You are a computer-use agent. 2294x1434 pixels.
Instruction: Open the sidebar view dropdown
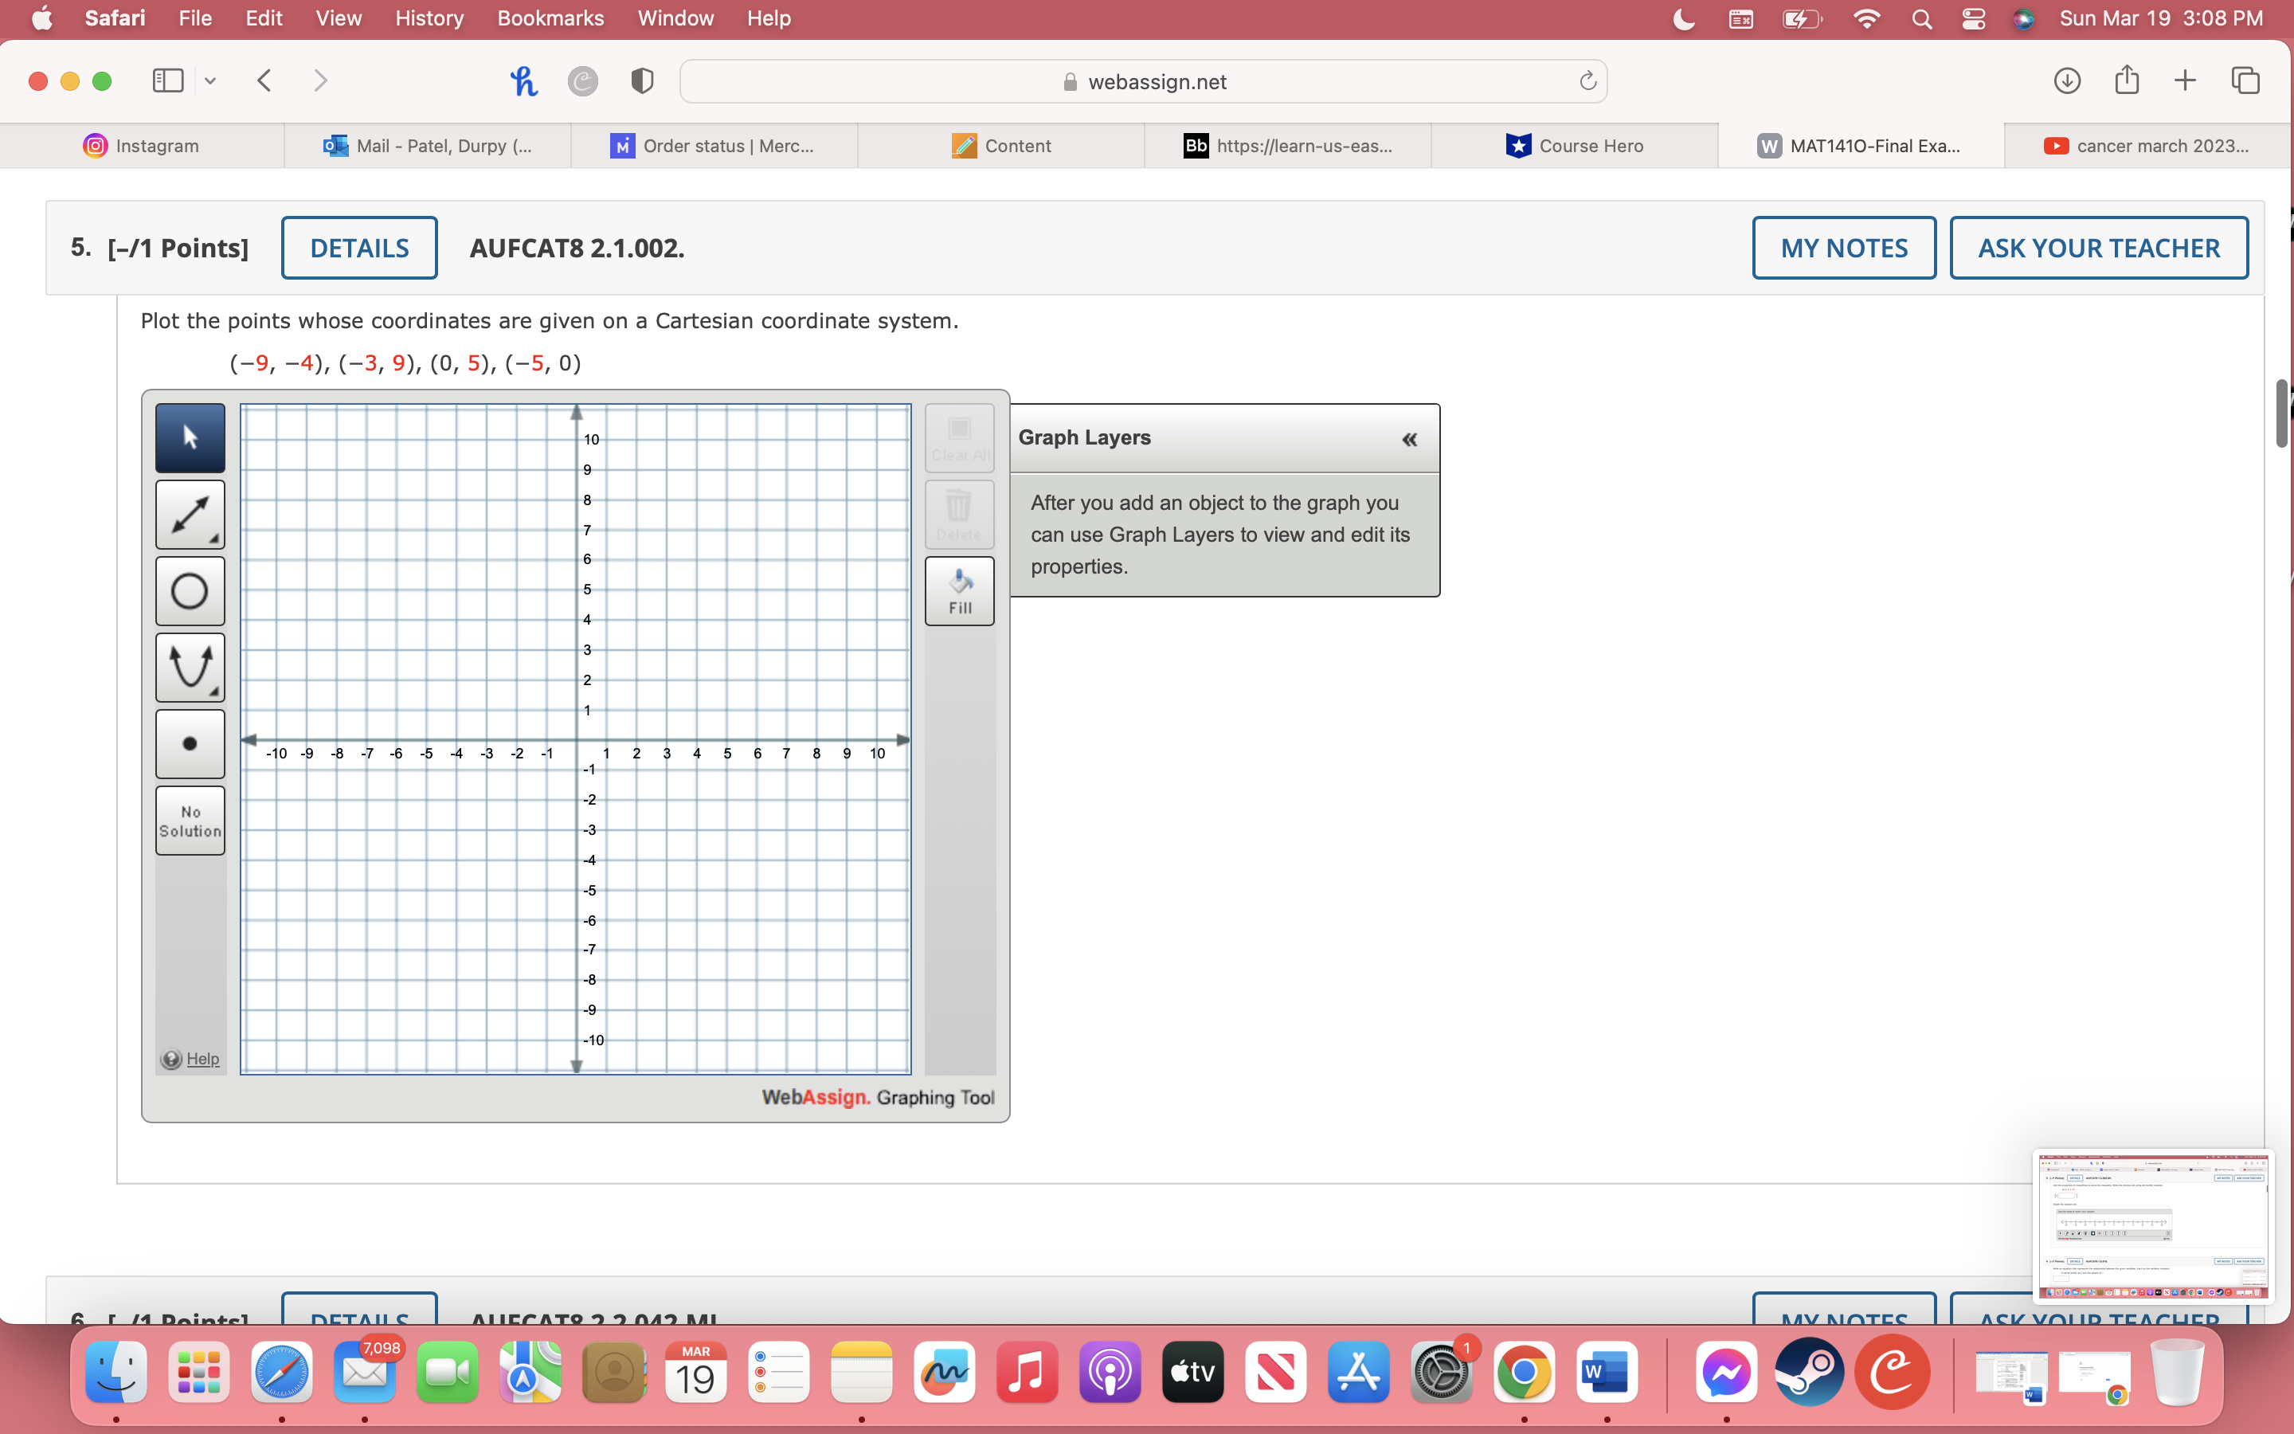(209, 80)
